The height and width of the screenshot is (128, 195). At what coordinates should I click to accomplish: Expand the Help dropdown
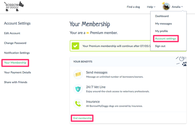[151, 7]
